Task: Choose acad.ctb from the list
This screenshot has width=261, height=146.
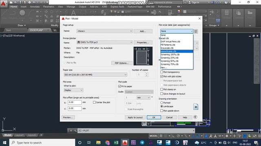Action: click(x=177, y=38)
